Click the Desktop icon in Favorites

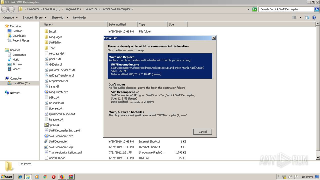9,31
